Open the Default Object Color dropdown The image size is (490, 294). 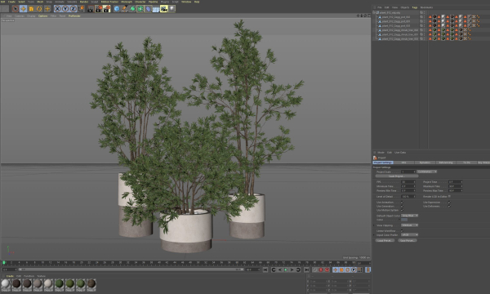tap(409, 216)
